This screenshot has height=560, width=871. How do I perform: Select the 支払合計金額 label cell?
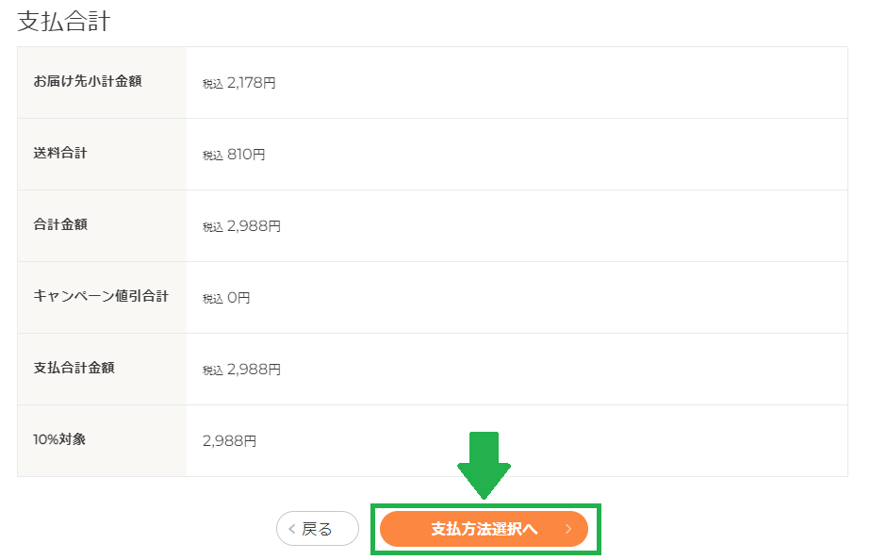pyautogui.click(x=102, y=369)
